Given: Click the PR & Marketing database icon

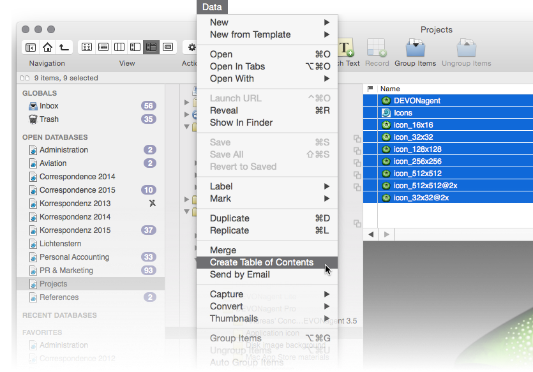Looking at the screenshot, I should [x=33, y=271].
